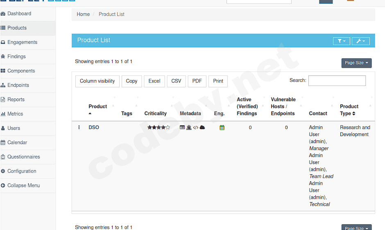
Task: Click the Endpoints sitemap icon
Action: point(3,85)
